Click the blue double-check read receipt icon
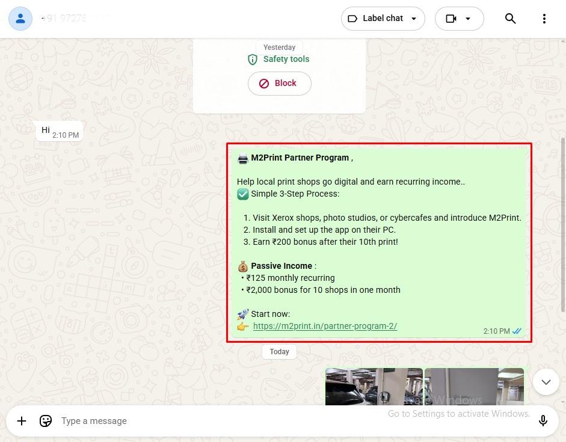Viewport: 566px width, 442px height. tap(517, 331)
